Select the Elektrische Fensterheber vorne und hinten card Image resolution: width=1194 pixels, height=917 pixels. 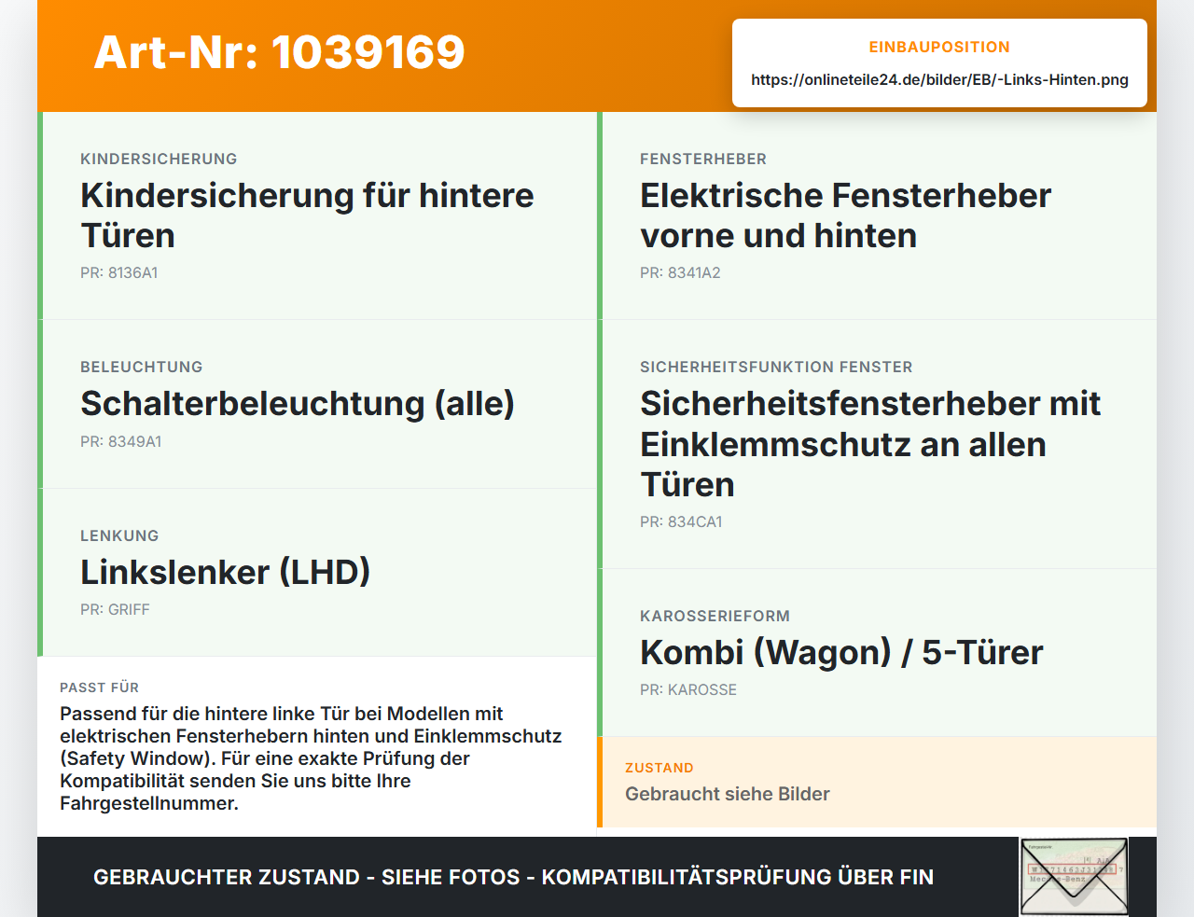877,215
